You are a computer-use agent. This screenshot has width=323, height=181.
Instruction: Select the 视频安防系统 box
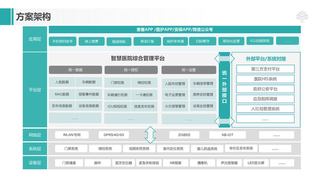click(x=136, y=148)
